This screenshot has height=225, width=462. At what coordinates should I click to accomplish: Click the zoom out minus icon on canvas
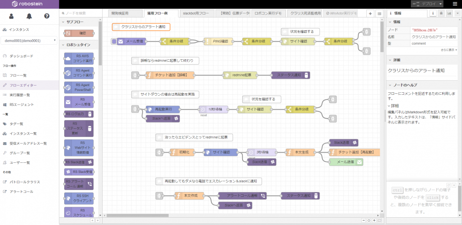[x=363, y=220]
